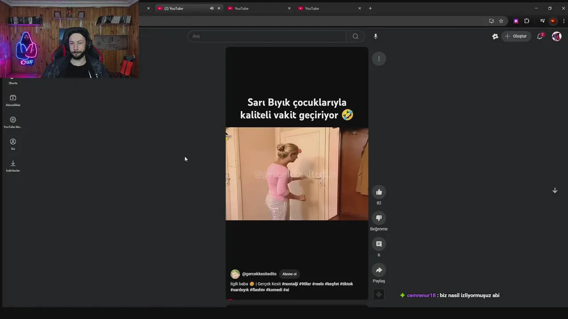Bookmark this page with the star icon
The image size is (568, 319).
pos(501,21)
